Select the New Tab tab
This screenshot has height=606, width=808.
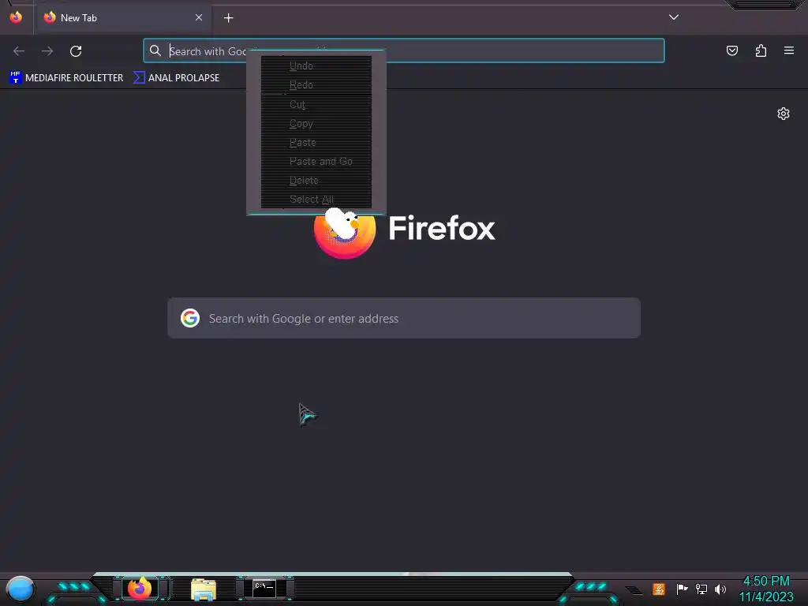122,17
